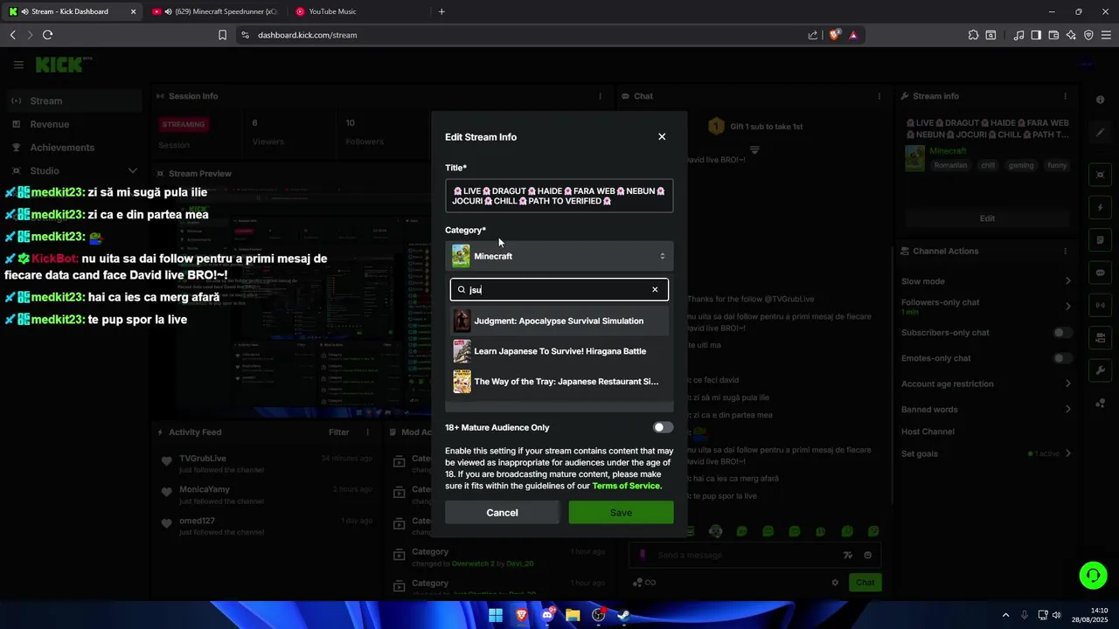Open Achievements in the sidebar
This screenshot has height=629, width=1119.
pos(73,148)
